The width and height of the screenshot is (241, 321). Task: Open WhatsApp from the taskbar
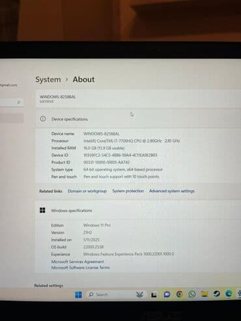pyautogui.click(x=192, y=294)
